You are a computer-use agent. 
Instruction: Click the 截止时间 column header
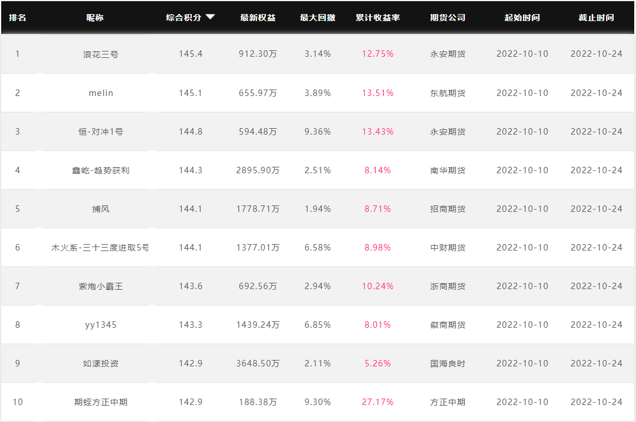(x=596, y=18)
